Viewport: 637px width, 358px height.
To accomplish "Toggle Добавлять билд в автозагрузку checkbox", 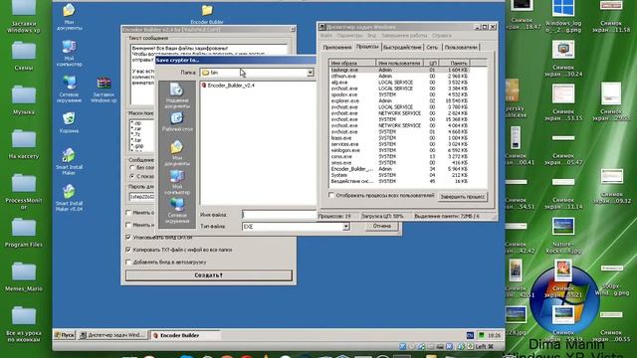I will pos(128,263).
